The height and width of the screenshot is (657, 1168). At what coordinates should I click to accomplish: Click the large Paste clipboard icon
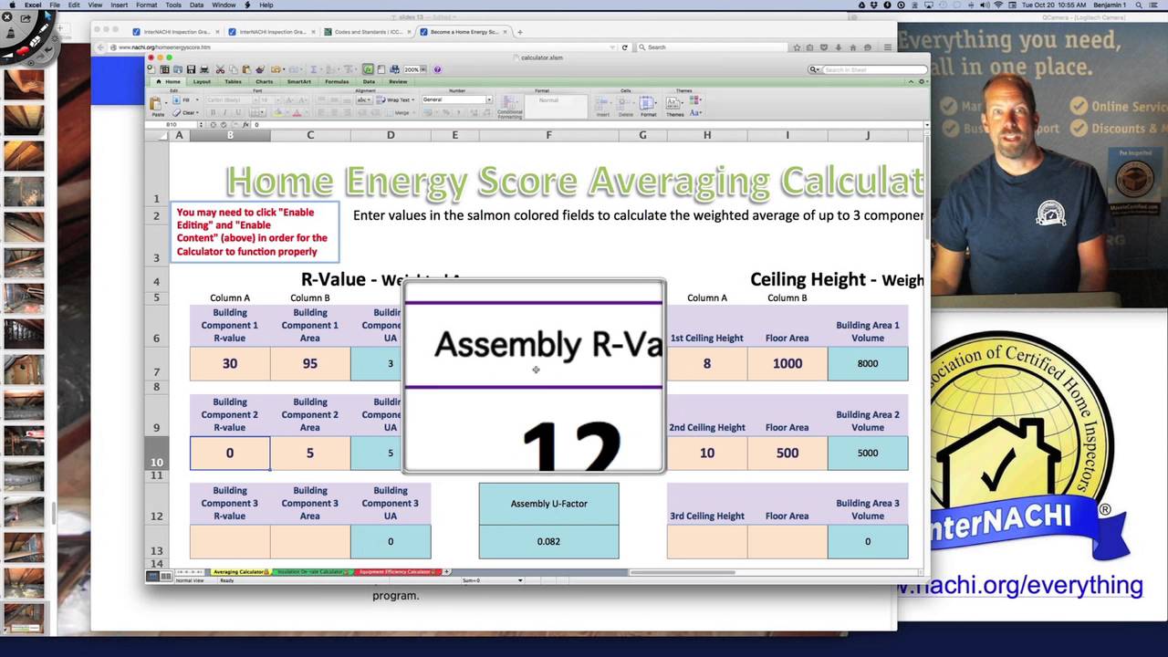pos(156,103)
